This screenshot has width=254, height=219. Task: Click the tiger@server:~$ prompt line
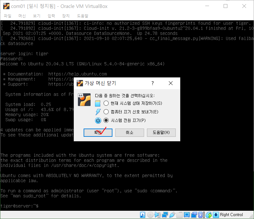(x=19, y=206)
